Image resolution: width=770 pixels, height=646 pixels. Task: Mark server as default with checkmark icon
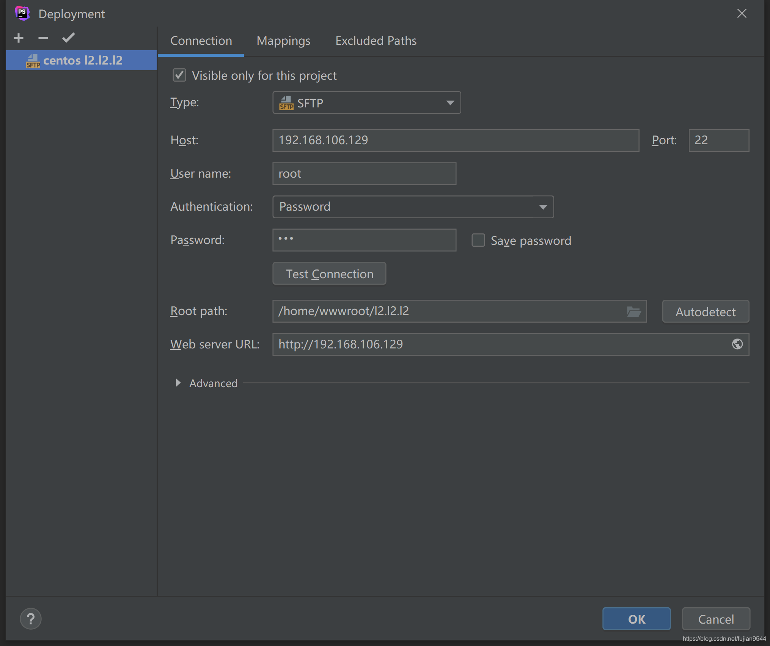68,38
